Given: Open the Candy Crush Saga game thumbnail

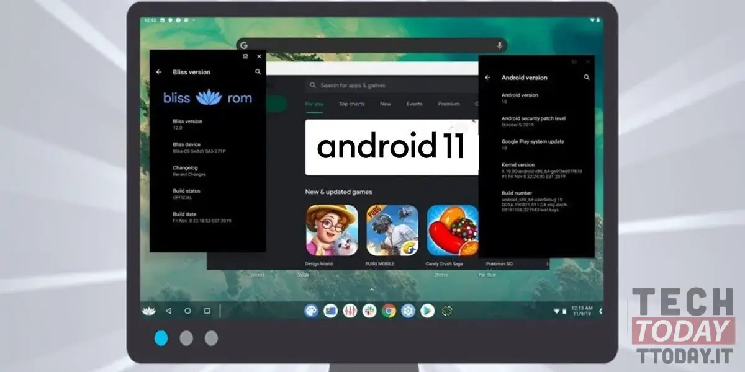Looking at the screenshot, I should 453,230.
